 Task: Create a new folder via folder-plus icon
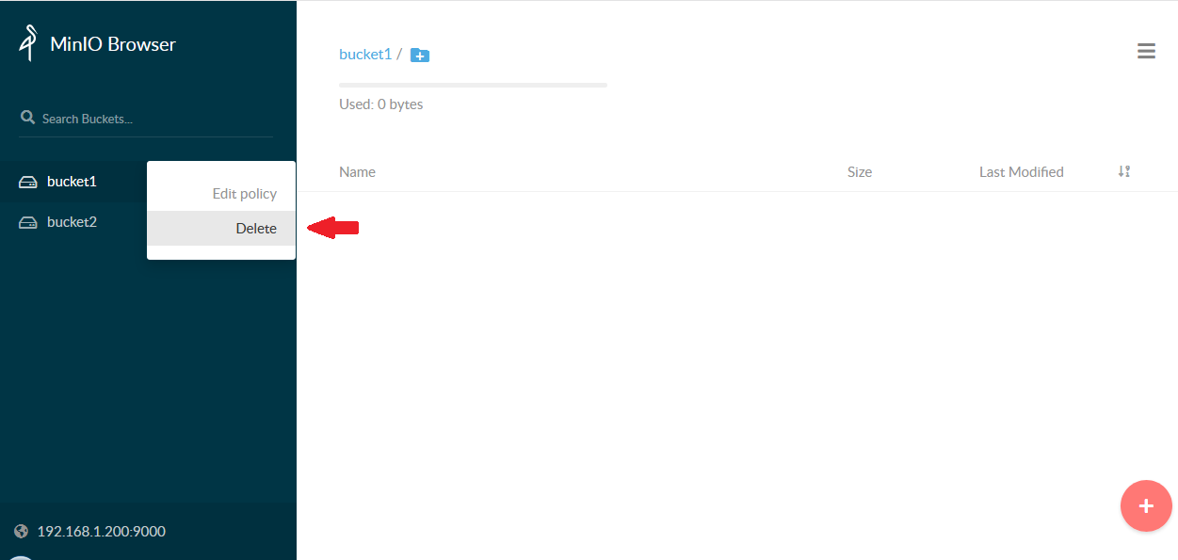tap(420, 56)
